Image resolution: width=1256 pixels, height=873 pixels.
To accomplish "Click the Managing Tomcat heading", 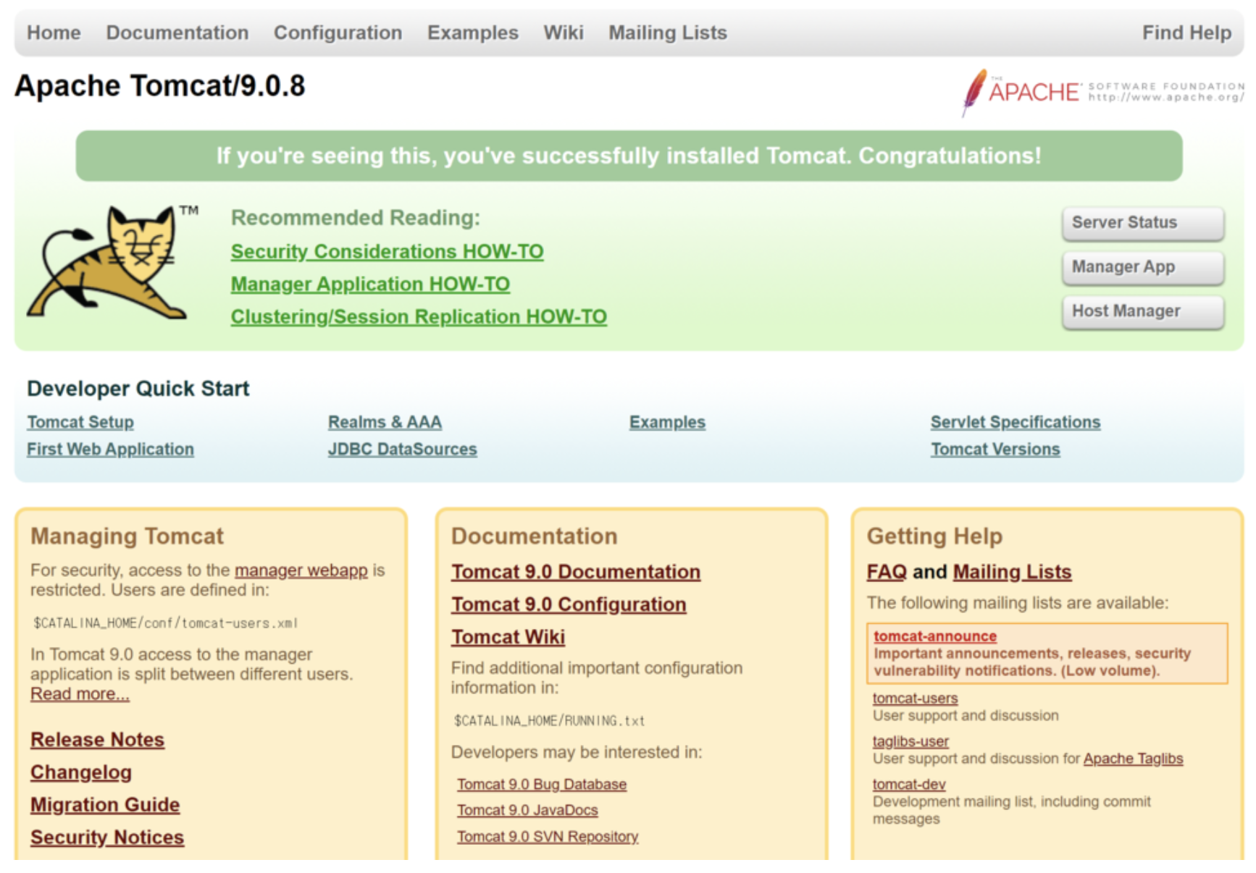I will (127, 536).
